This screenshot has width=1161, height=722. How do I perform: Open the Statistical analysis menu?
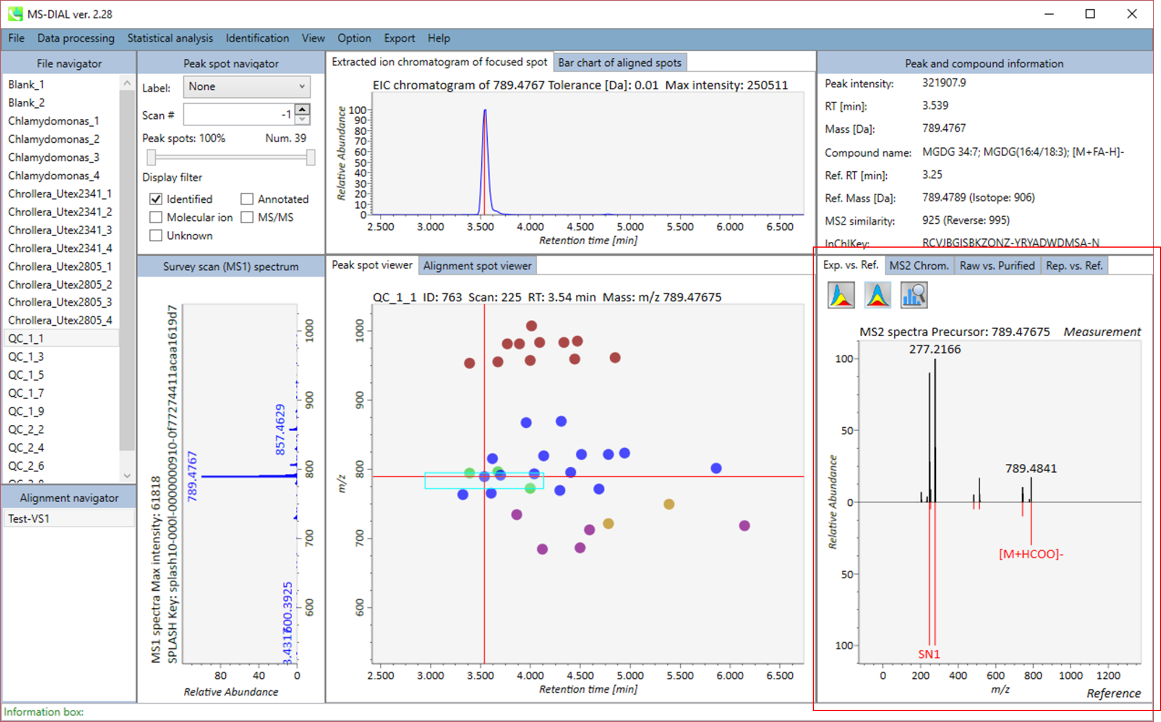pos(170,38)
